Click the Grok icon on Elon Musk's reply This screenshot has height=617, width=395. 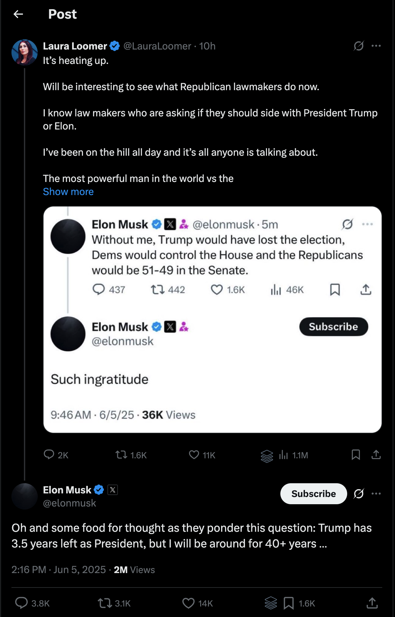359,494
